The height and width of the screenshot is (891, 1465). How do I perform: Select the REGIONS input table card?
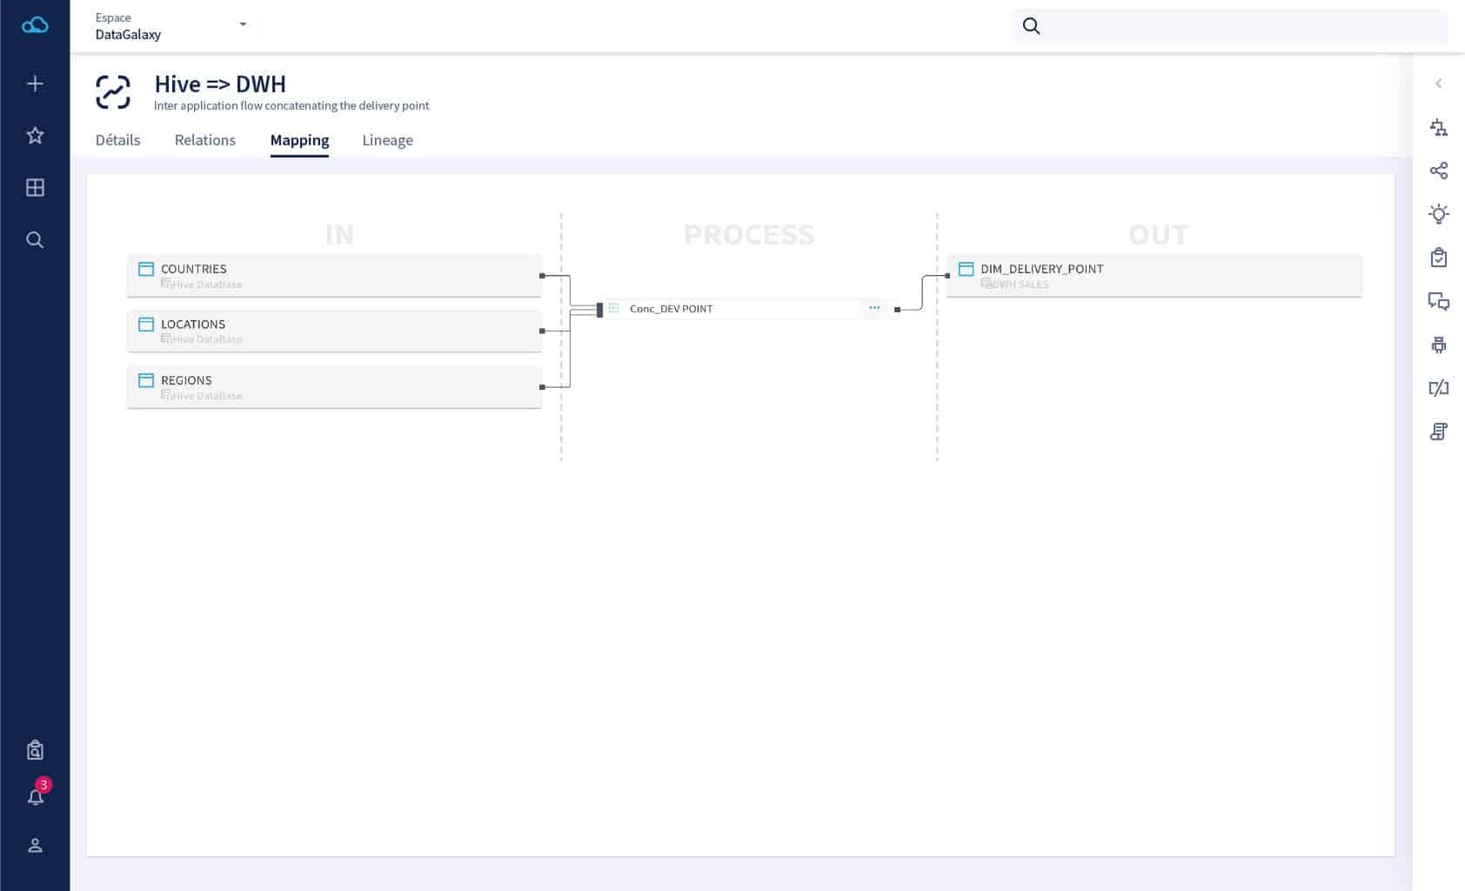[x=334, y=387]
